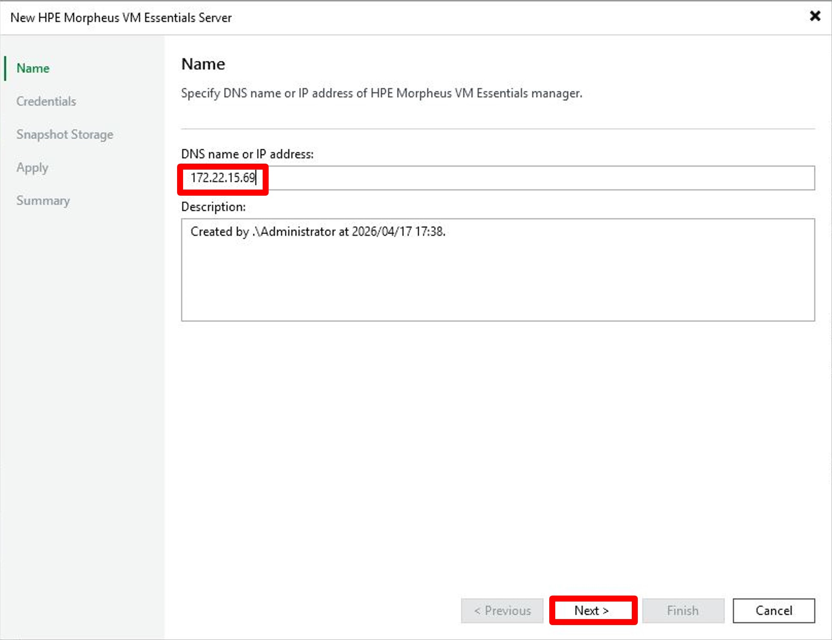Click the 'Description:' label
The height and width of the screenshot is (640, 832).
[x=213, y=207]
